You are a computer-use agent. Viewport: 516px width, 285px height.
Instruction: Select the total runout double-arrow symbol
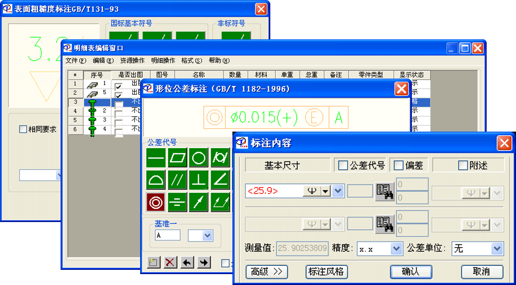(220, 202)
